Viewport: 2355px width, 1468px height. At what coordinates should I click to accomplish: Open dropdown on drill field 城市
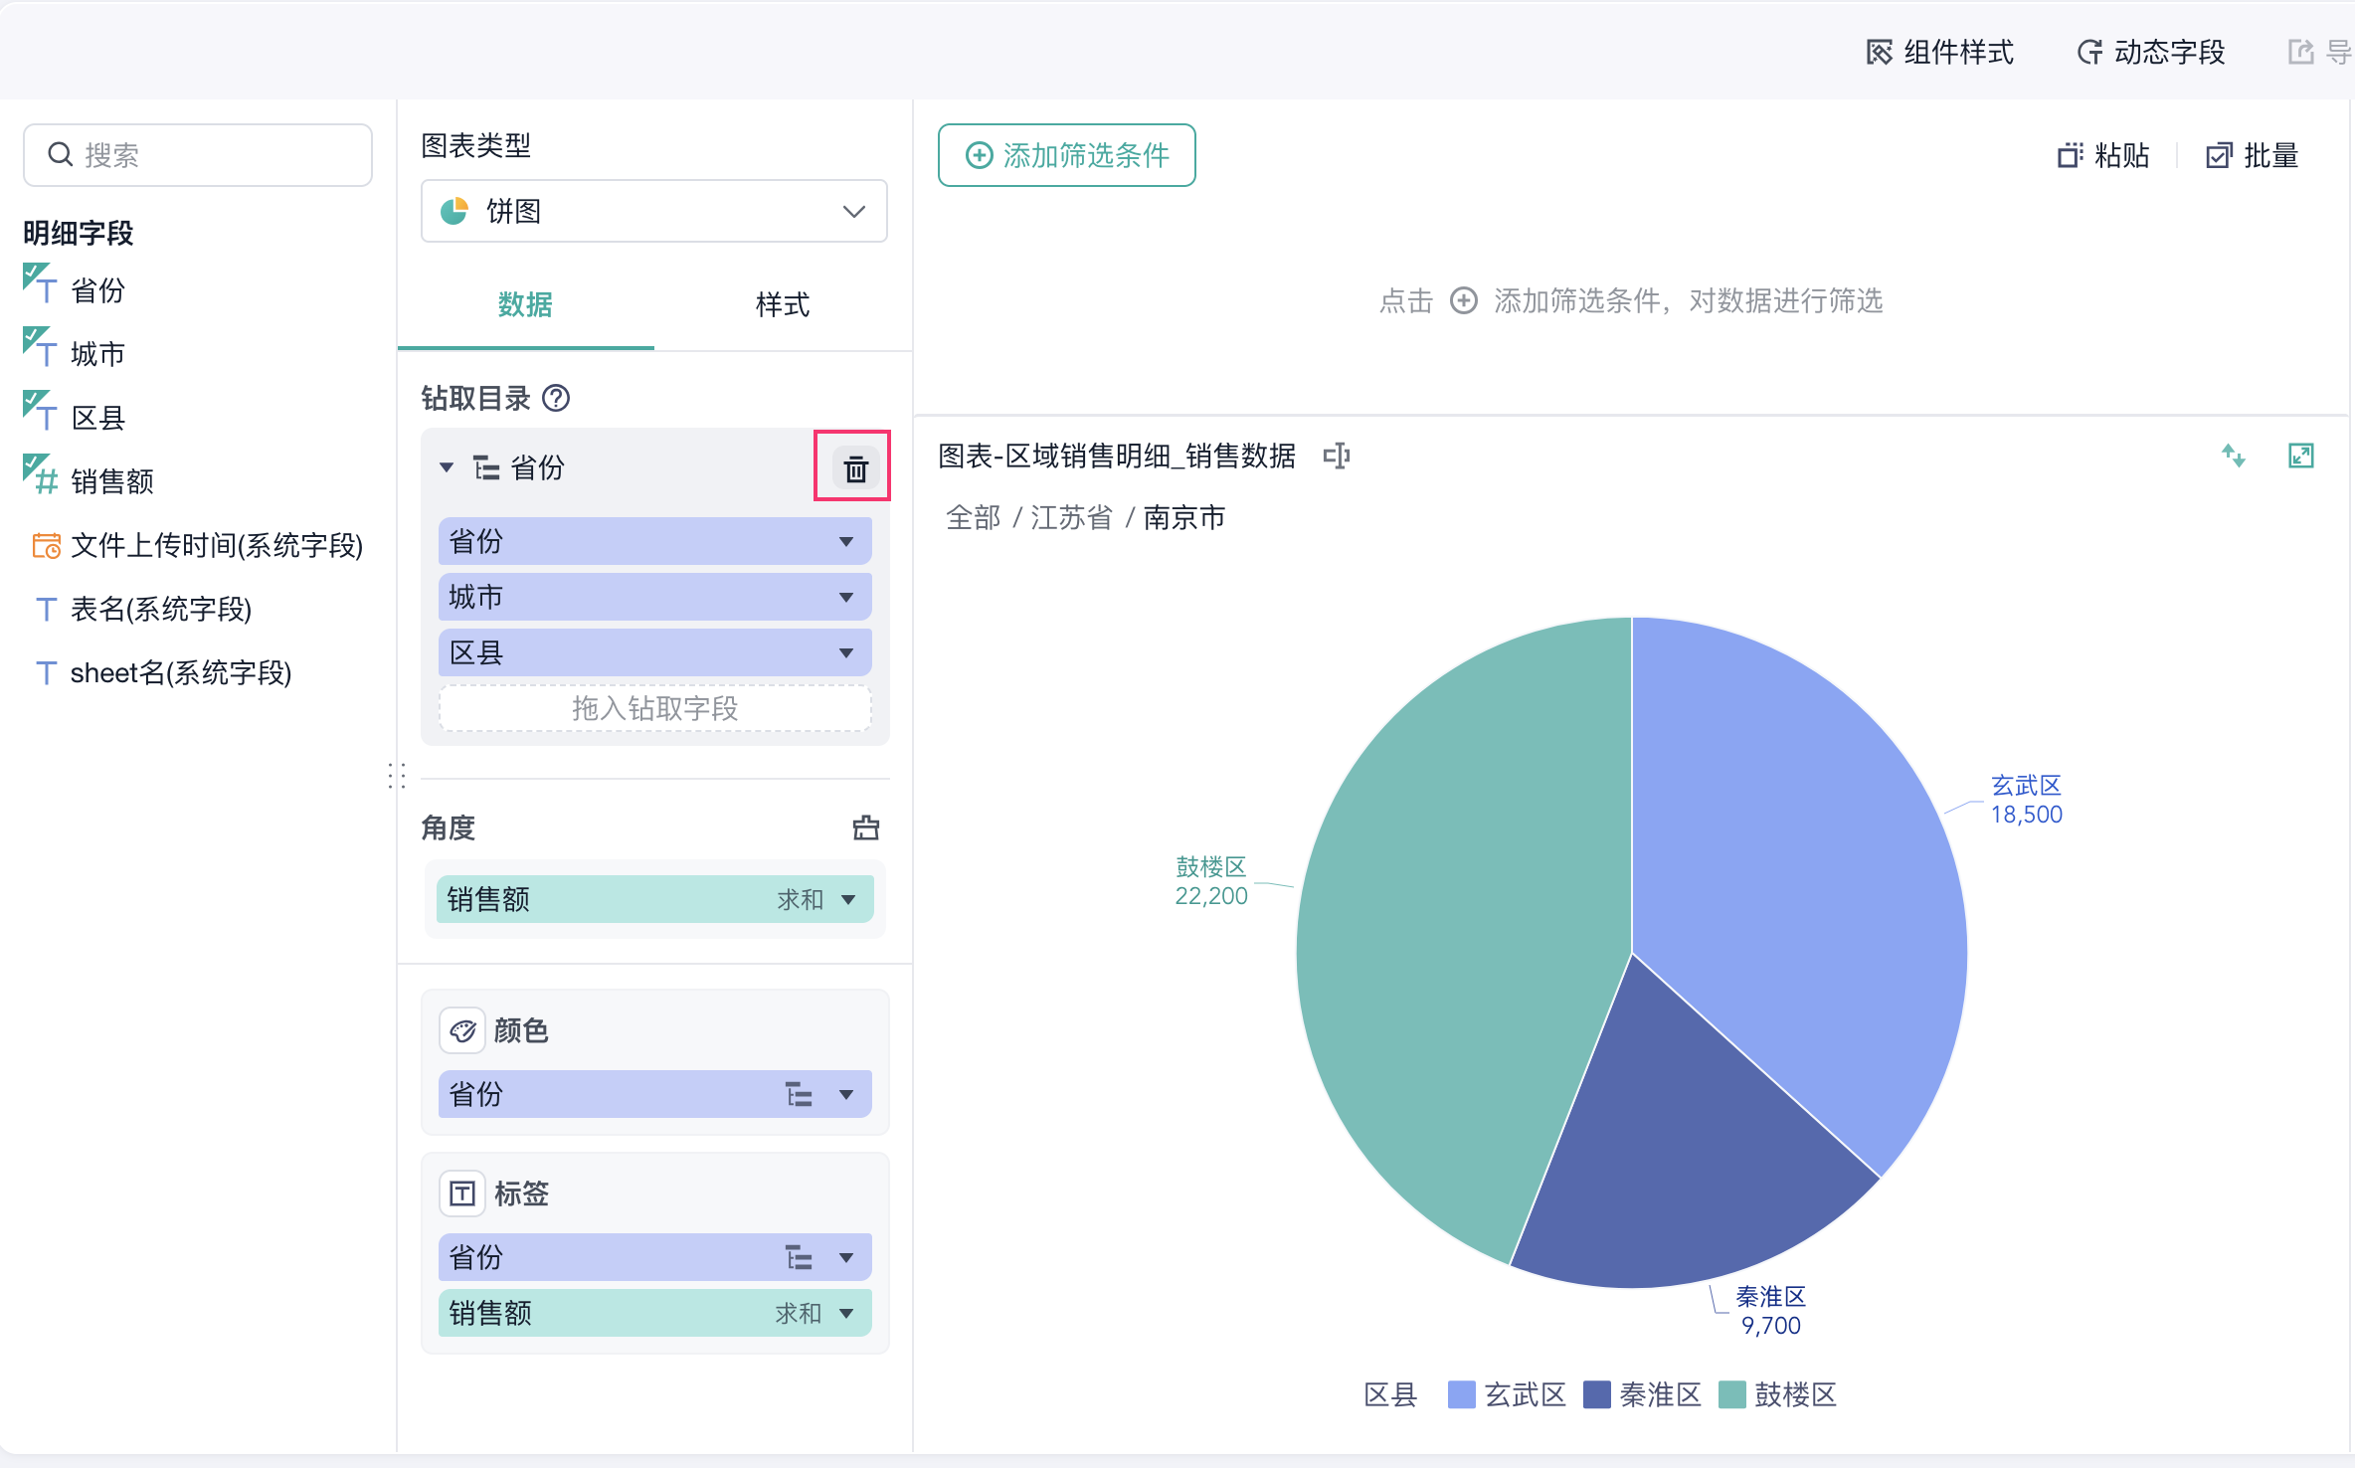pyautogui.click(x=846, y=597)
